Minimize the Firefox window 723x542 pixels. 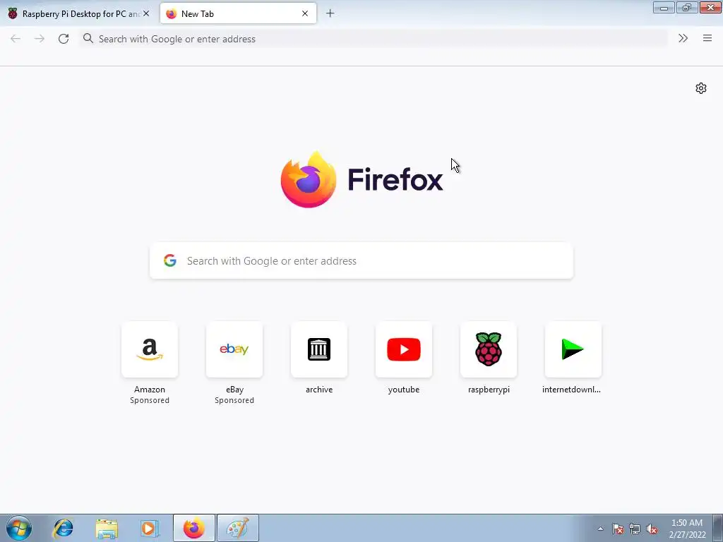pyautogui.click(x=664, y=7)
